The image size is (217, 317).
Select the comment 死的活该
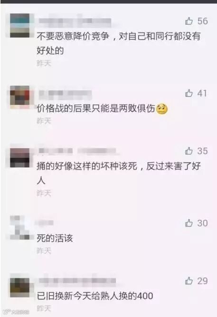coord(55,239)
